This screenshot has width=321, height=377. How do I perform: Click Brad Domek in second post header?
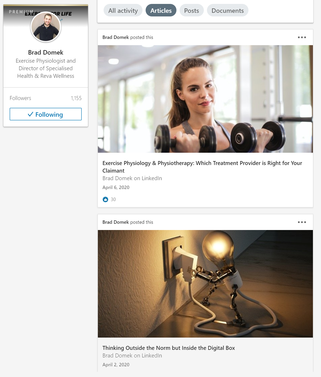tap(116, 222)
